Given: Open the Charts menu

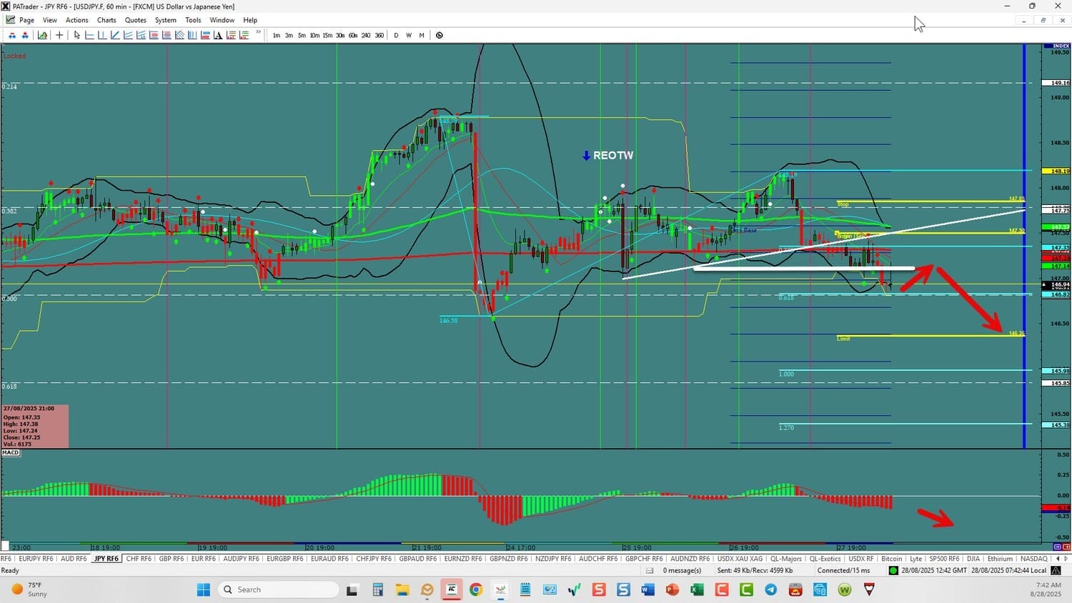Looking at the screenshot, I should [106, 20].
